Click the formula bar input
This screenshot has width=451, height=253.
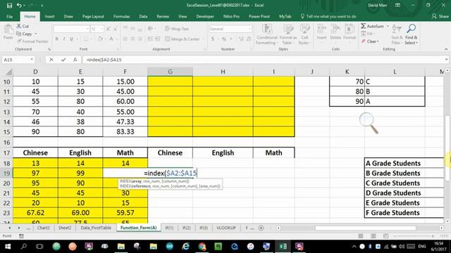[x=263, y=60]
